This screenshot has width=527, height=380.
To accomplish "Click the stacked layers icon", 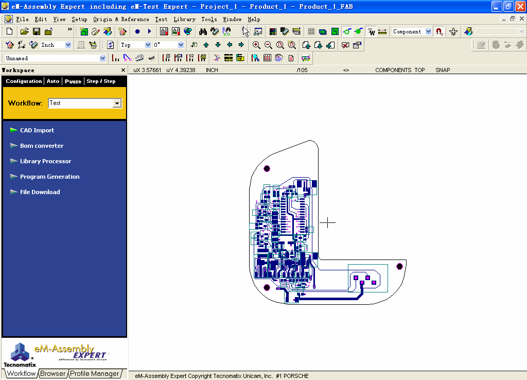I will pyautogui.click(x=296, y=31).
